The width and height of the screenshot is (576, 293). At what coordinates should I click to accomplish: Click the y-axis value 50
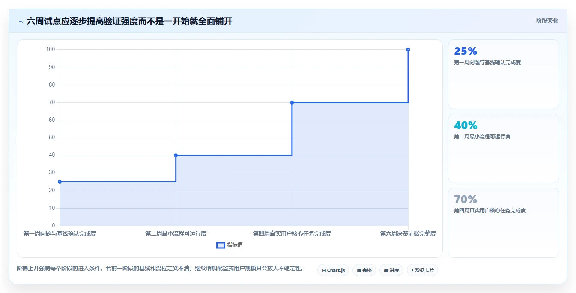[x=52, y=138]
